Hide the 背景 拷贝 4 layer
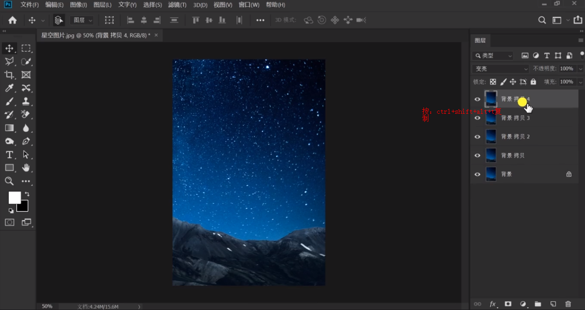Screen dimensions: 585x310 coord(477,99)
